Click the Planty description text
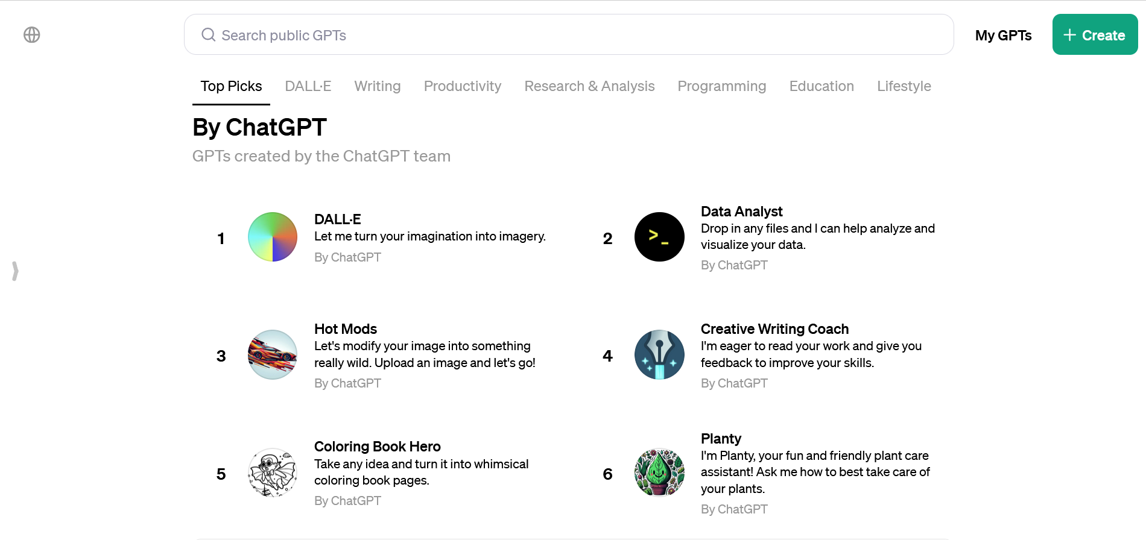1146x540 pixels. pos(815,472)
